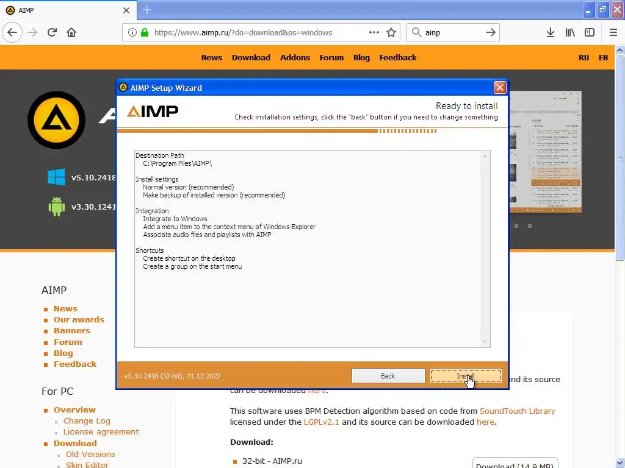This screenshot has width=625, height=468.
Task: Click the browser forward arrow
Action: [x=32, y=33]
